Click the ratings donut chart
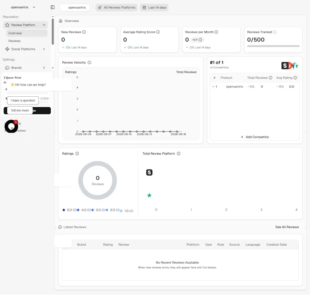310x295 pixels. pos(98,180)
